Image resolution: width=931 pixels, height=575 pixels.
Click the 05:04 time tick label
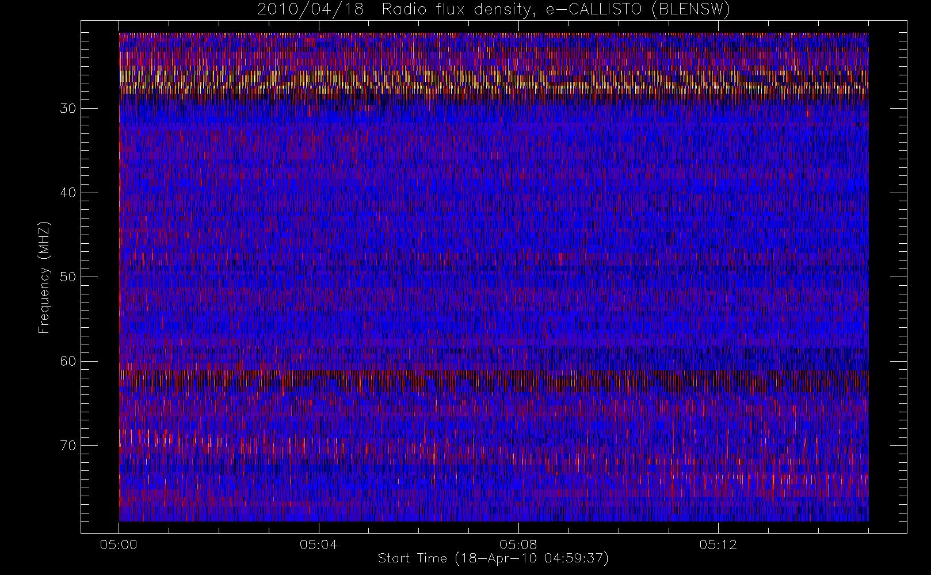click(318, 545)
